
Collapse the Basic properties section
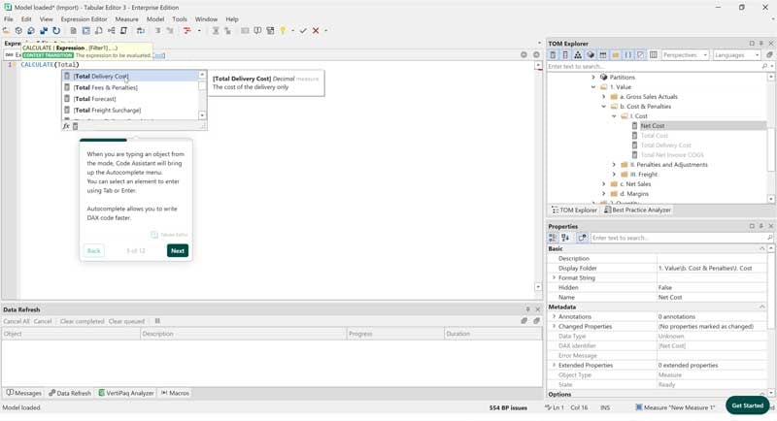(762, 249)
